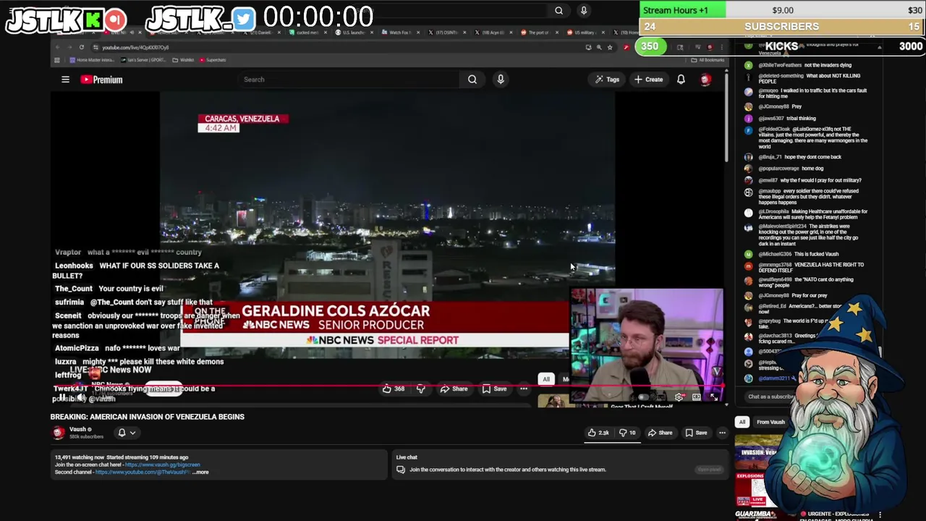Open All Bookmarks folder
This screenshot has width=926, height=521.
point(706,60)
